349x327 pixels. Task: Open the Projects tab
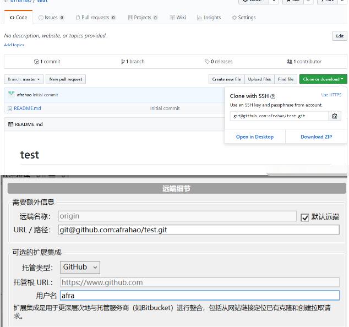click(x=143, y=18)
